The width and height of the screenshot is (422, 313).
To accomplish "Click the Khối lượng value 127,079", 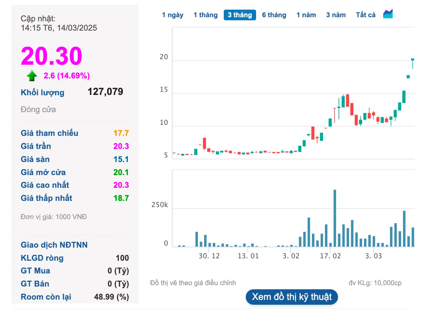I will tap(105, 91).
